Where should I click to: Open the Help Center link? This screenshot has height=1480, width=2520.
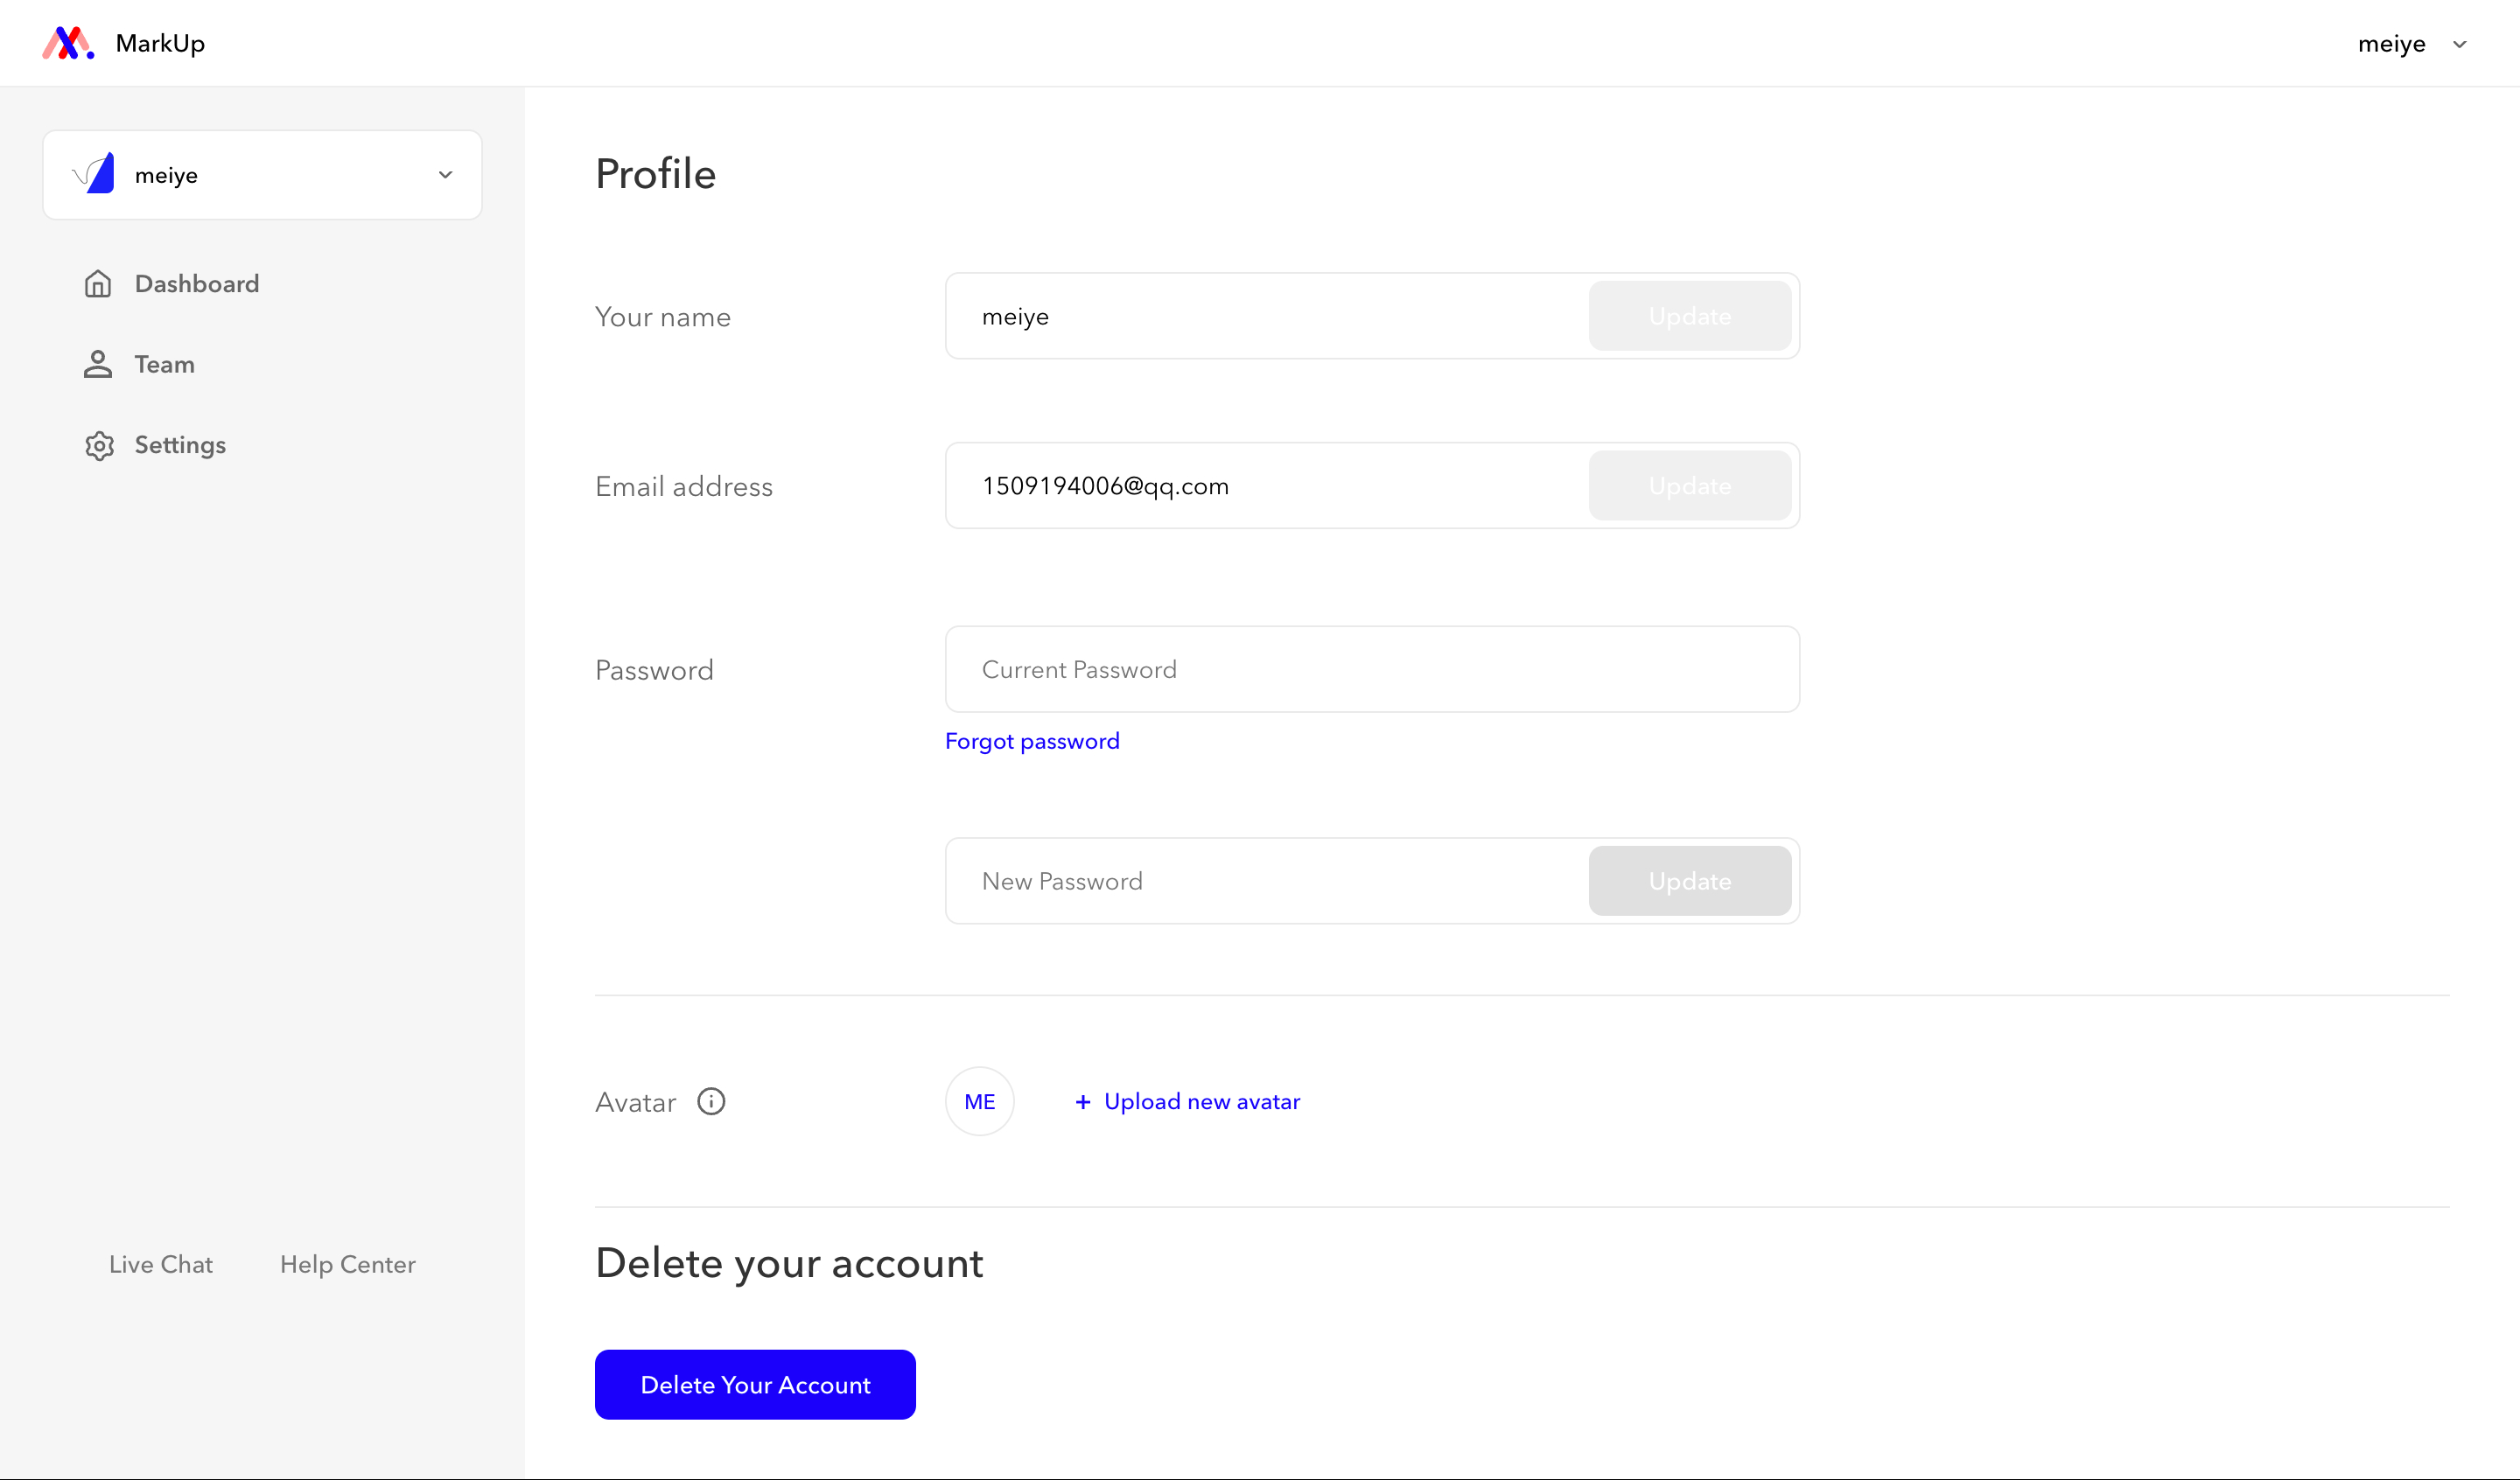coord(348,1264)
